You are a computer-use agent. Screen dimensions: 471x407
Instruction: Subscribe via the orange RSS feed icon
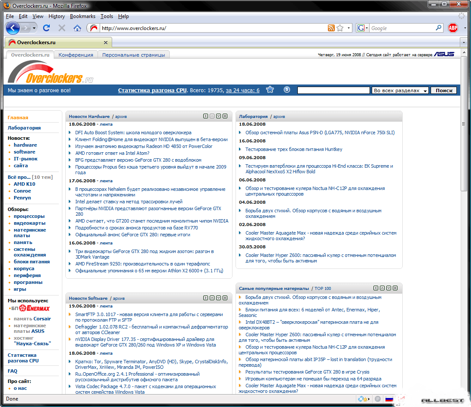click(x=331, y=28)
